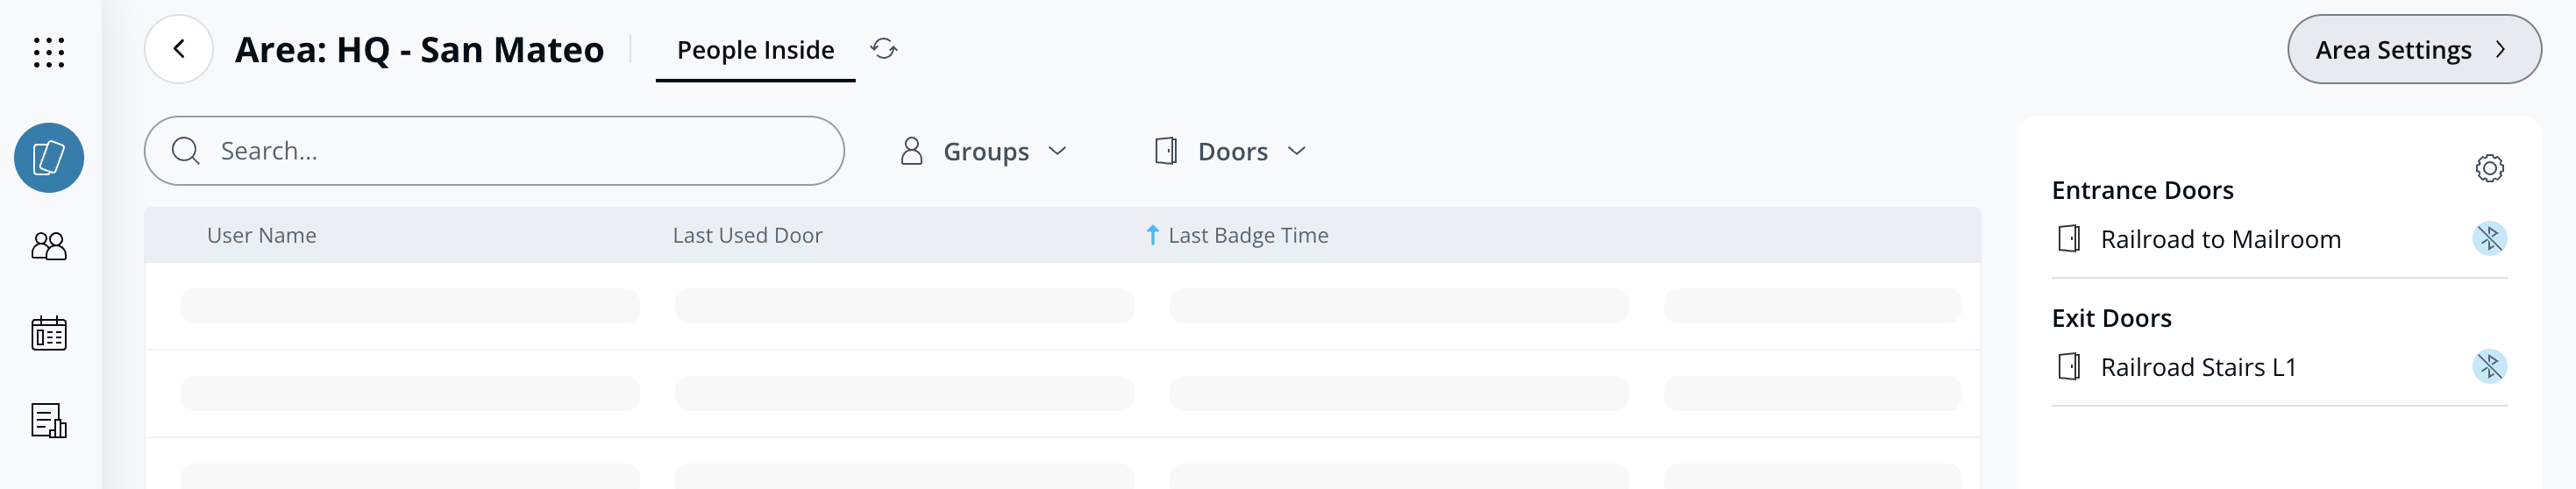Open the reports sidebar icon
This screenshot has height=489, width=2576.
point(48,421)
